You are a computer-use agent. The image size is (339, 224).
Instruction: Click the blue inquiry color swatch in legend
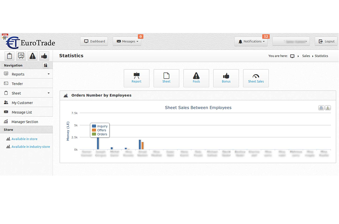(x=94, y=126)
